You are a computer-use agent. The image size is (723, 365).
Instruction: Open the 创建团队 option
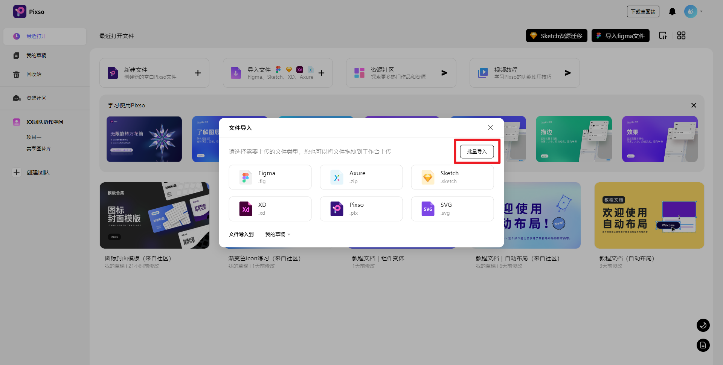38,172
